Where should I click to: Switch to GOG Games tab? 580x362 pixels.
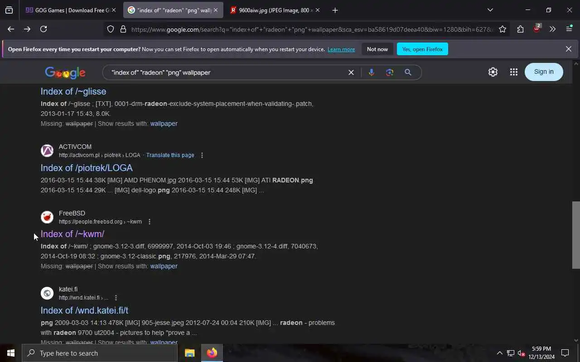(x=70, y=10)
